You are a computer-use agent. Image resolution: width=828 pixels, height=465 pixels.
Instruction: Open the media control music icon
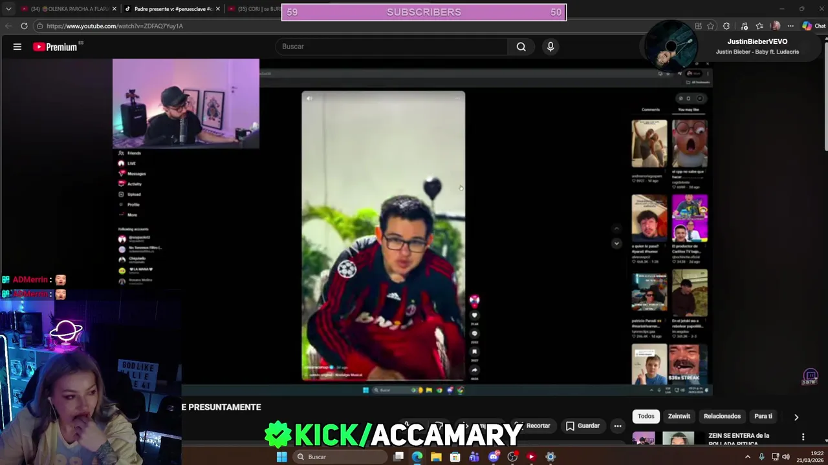(x=745, y=26)
